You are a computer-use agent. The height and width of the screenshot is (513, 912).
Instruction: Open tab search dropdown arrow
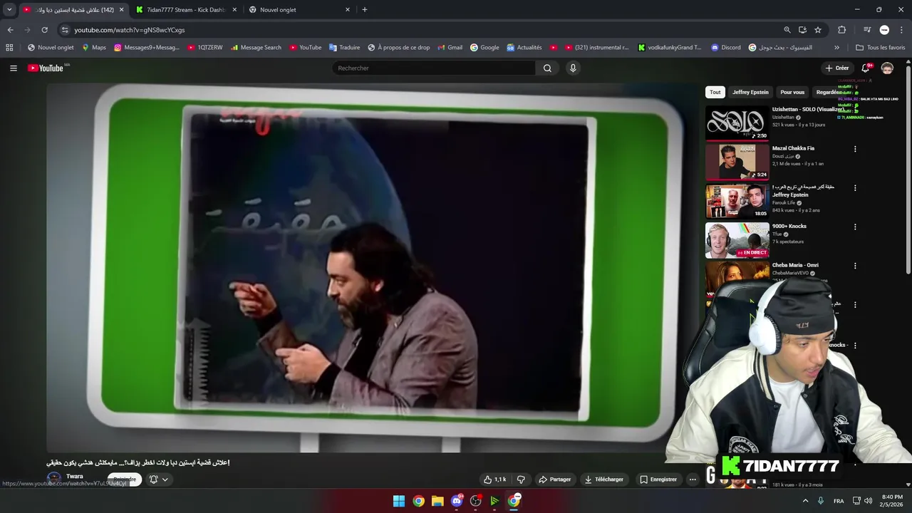[x=9, y=10]
